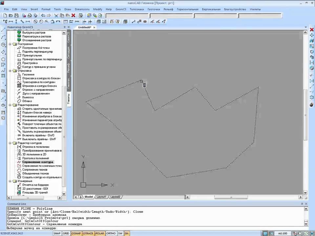
Task: Select the Spline draw tool in left toolbar
Action: pyautogui.click(x=3, y=70)
